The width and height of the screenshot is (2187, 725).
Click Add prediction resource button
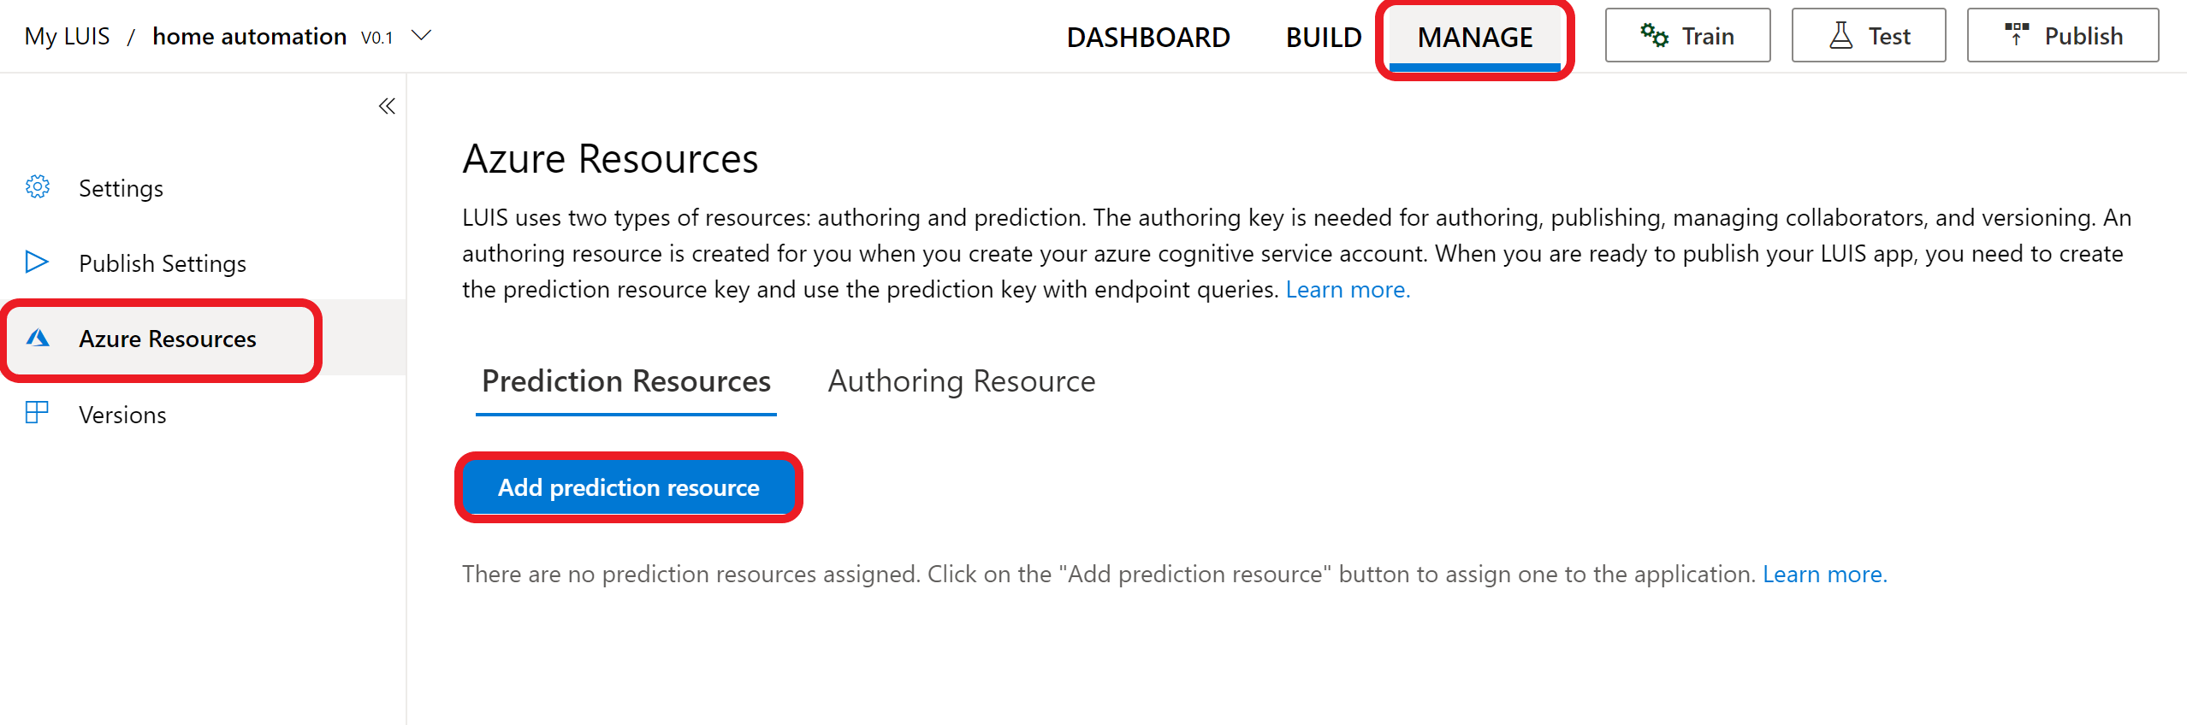pyautogui.click(x=629, y=487)
